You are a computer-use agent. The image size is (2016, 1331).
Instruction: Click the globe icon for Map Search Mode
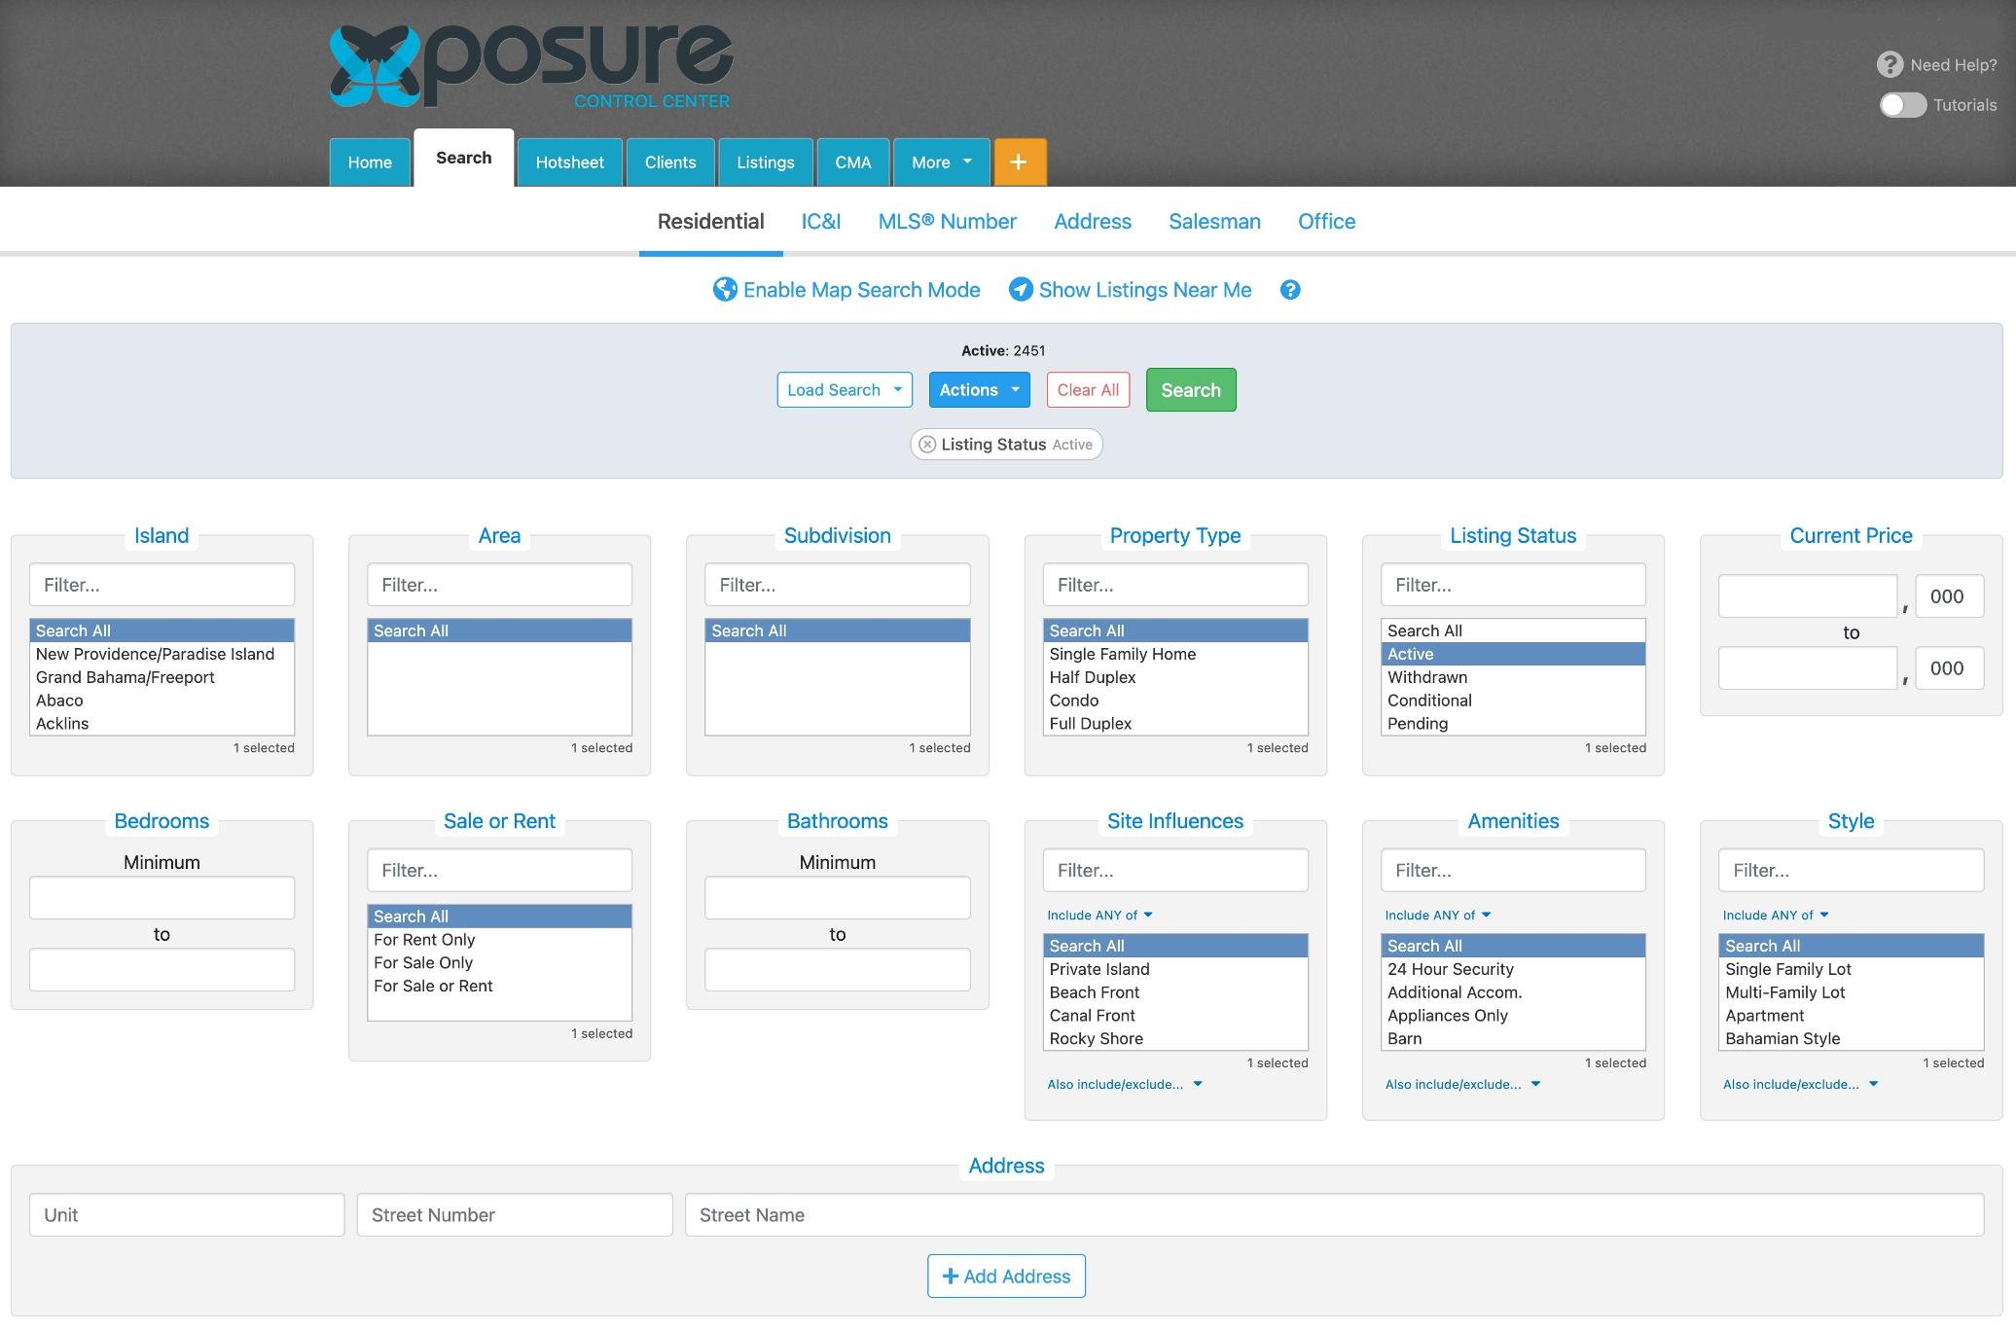[725, 290]
